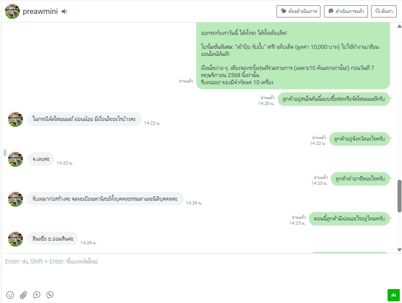Click the preawmini chat title name
This screenshot has width=402, height=303.
(x=40, y=11)
